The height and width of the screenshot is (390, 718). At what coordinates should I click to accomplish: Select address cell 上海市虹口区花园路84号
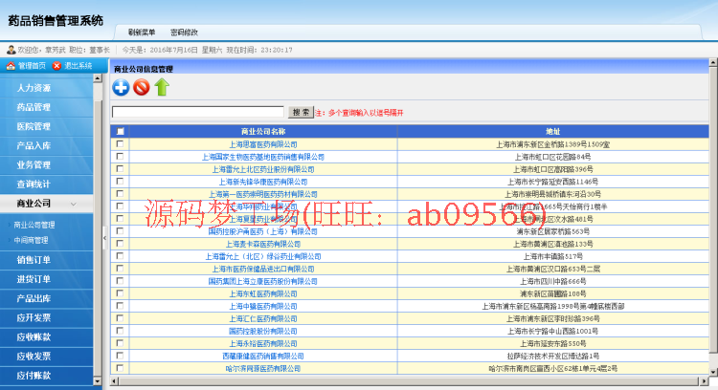(552, 157)
